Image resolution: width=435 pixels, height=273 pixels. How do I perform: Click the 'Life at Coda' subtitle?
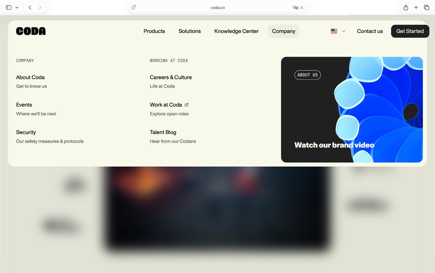coord(162,86)
